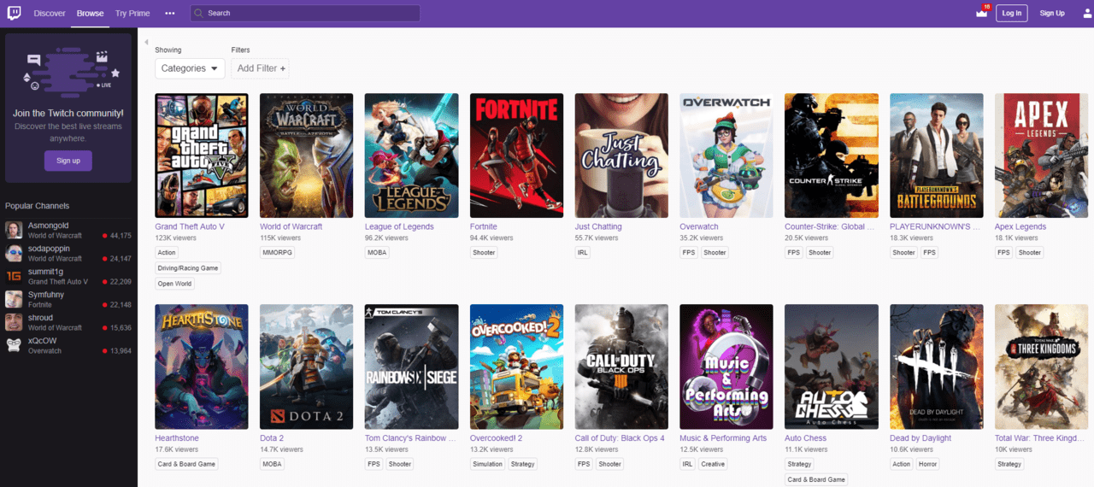Image resolution: width=1094 pixels, height=487 pixels.
Task: Click summit1g's avatar icon
Action: point(14,276)
